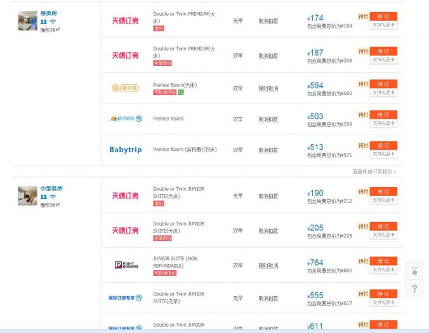Click the red discount badge under Double or Twin PREMIUM ¥174

pos(159,29)
